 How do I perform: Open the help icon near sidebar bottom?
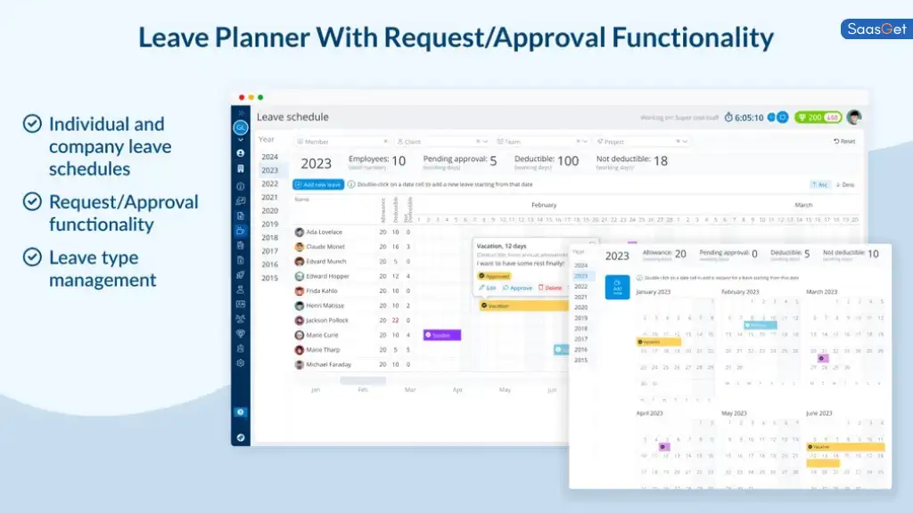[240, 411]
